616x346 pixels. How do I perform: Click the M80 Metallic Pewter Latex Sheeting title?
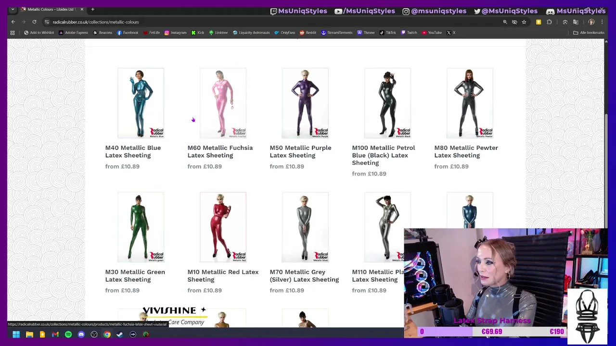pos(466,151)
